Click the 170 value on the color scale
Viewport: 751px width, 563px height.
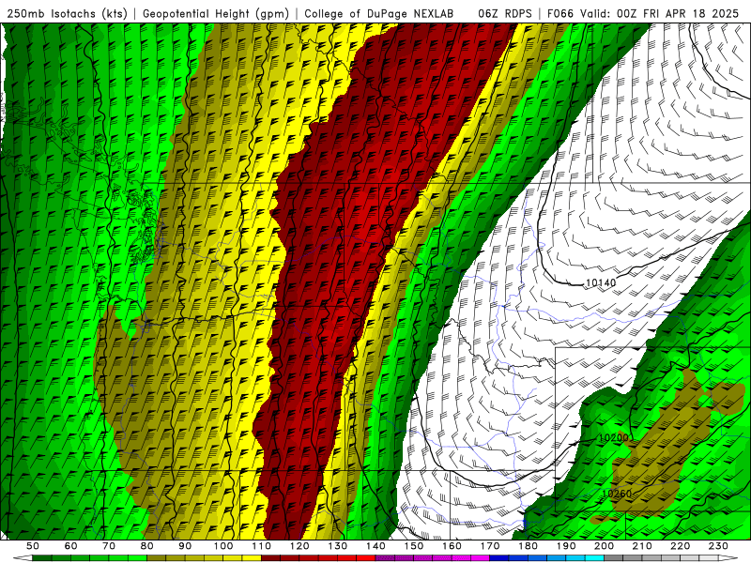(489, 546)
